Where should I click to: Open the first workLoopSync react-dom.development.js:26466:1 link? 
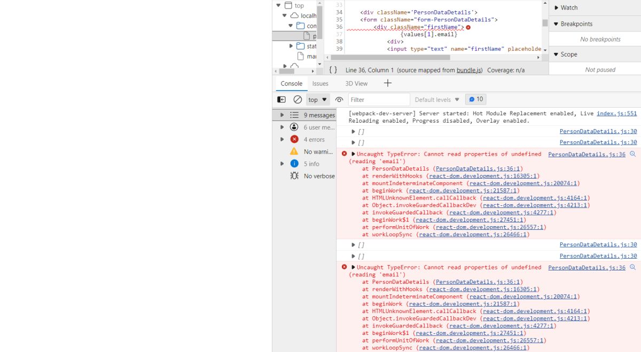point(473,234)
